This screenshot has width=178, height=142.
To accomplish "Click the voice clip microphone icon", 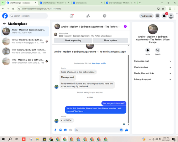I will tap(55, 130).
